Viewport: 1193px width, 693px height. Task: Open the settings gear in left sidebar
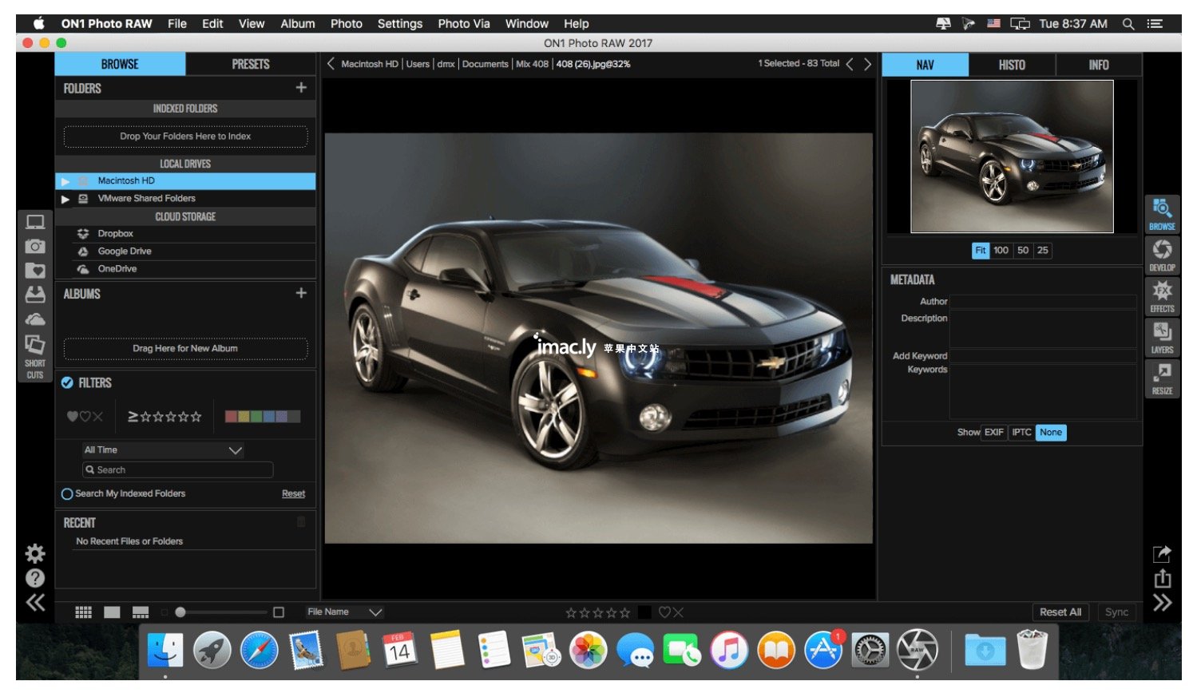(x=35, y=553)
